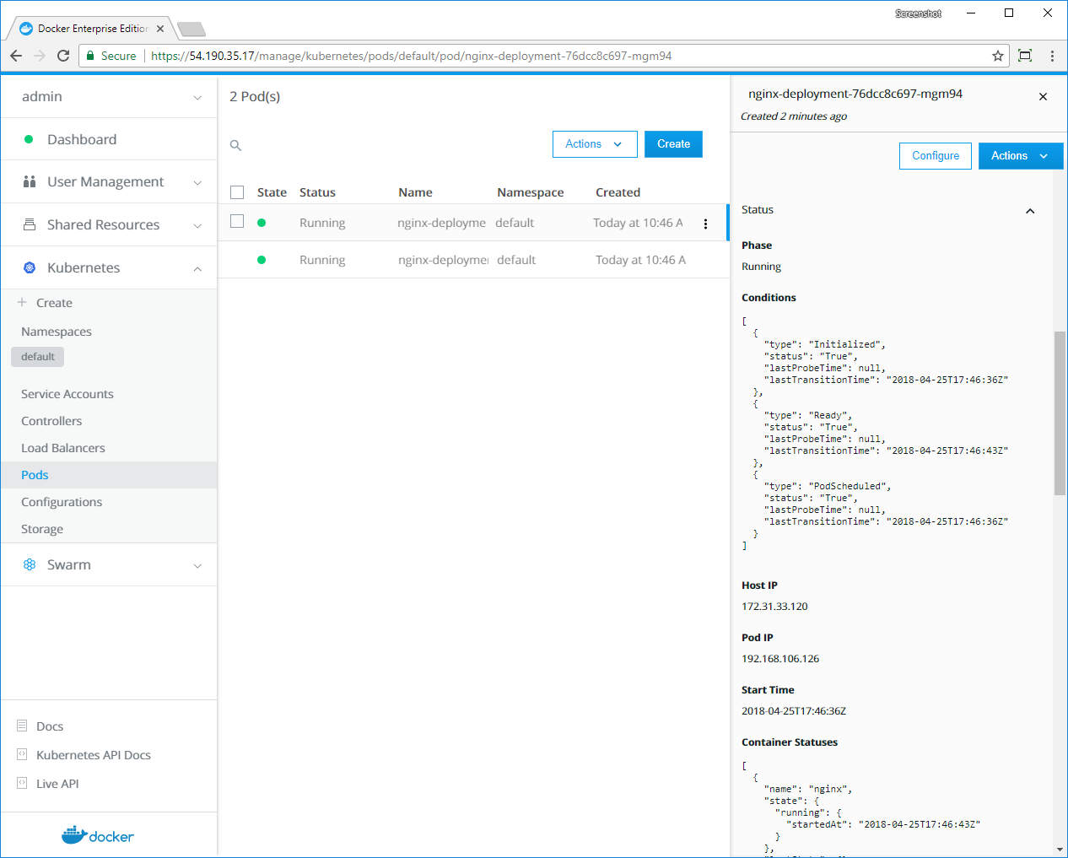
Task: Click the blue Create button
Action: [x=673, y=144]
